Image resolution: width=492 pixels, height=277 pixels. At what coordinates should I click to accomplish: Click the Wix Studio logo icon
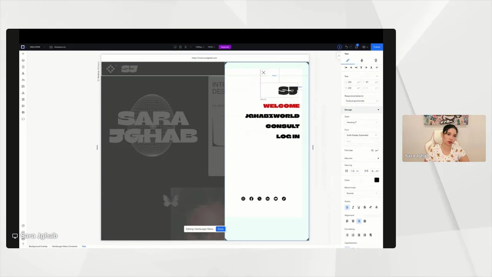point(23,47)
